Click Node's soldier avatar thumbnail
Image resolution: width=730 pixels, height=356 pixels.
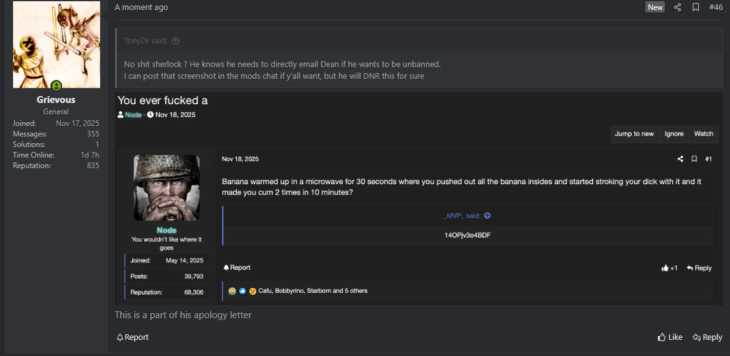167,188
